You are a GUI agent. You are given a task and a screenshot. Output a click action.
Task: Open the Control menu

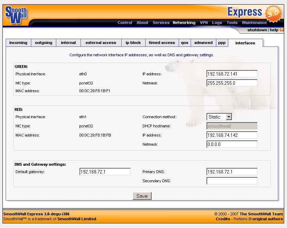pos(125,23)
